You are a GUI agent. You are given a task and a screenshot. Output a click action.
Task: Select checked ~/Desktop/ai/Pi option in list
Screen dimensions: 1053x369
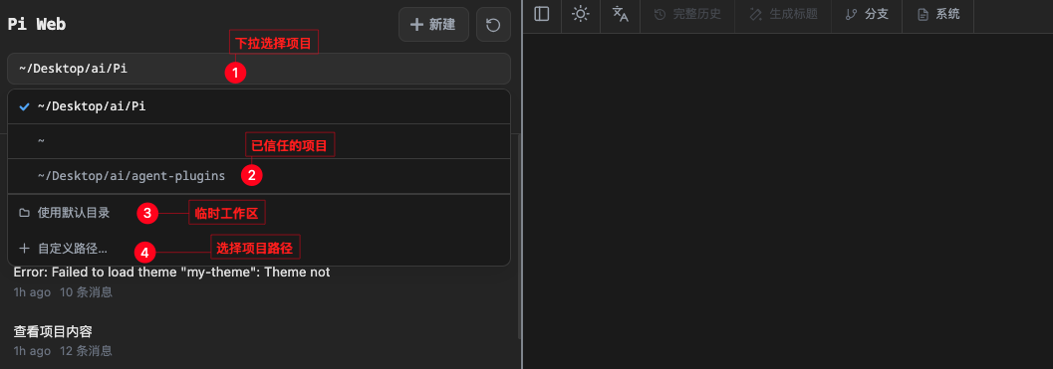[x=259, y=106]
